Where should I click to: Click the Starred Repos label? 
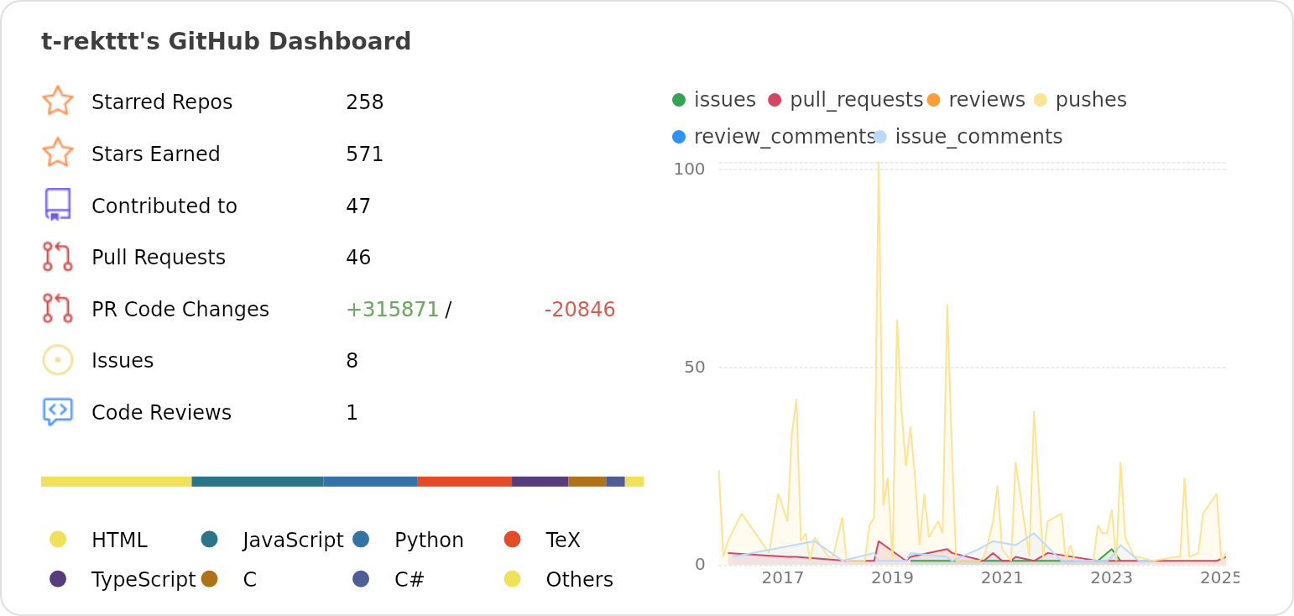[162, 102]
